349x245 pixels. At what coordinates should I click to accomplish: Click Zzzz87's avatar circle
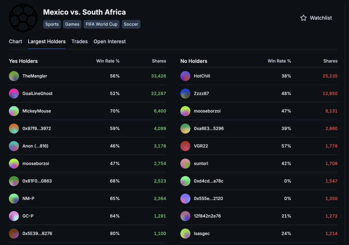[185, 94]
